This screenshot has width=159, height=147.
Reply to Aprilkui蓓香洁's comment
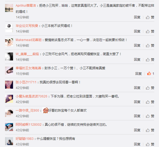[137, 17]
